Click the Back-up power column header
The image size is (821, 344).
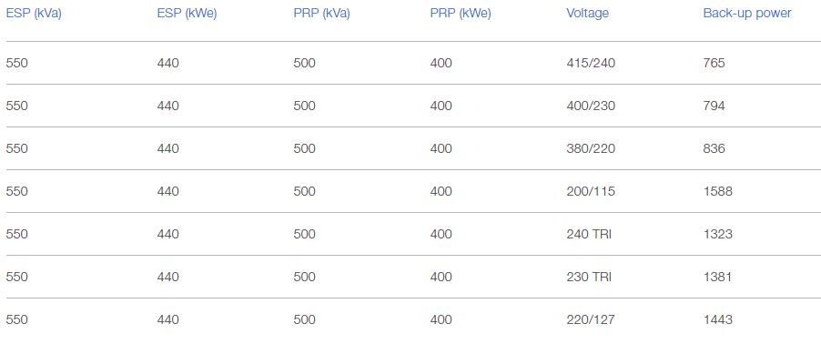pos(747,14)
